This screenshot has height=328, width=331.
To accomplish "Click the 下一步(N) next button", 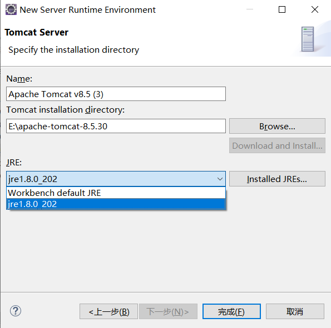I will pyautogui.click(x=168, y=311).
